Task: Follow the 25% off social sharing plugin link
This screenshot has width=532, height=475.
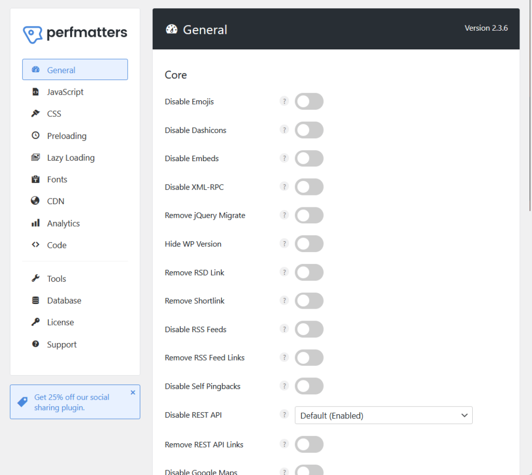Action: point(72,402)
